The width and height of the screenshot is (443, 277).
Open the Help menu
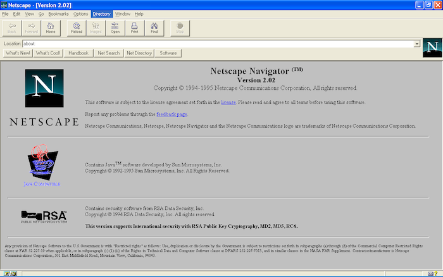pyautogui.click(x=139, y=14)
